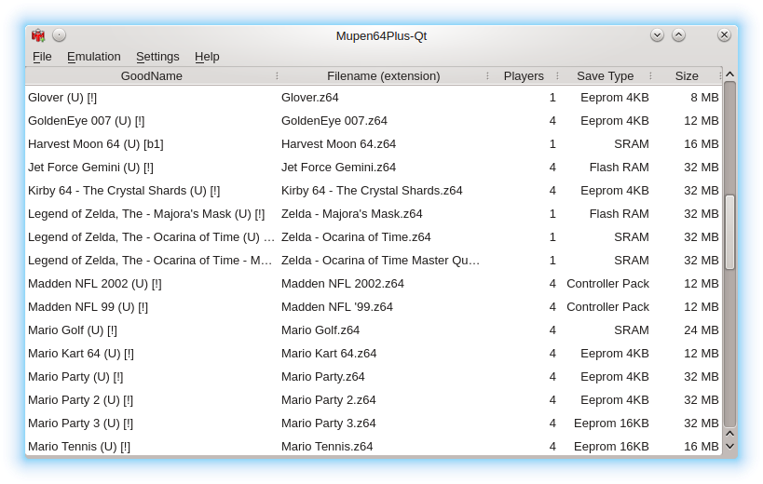This screenshot has height=484, width=763.
Task: Click Madden NFL '99.z64 filename cell
Action: click(336, 307)
